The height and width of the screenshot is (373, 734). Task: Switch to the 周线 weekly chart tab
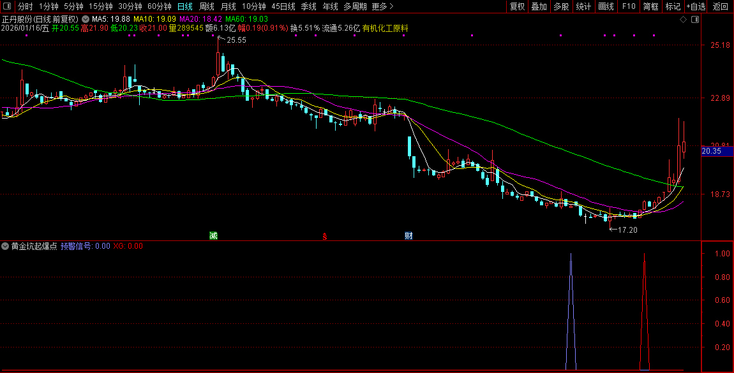pos(206,6)
